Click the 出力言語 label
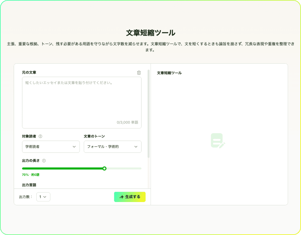The width and height of the screenshot is (301, 235). click(x=29, y=185)
